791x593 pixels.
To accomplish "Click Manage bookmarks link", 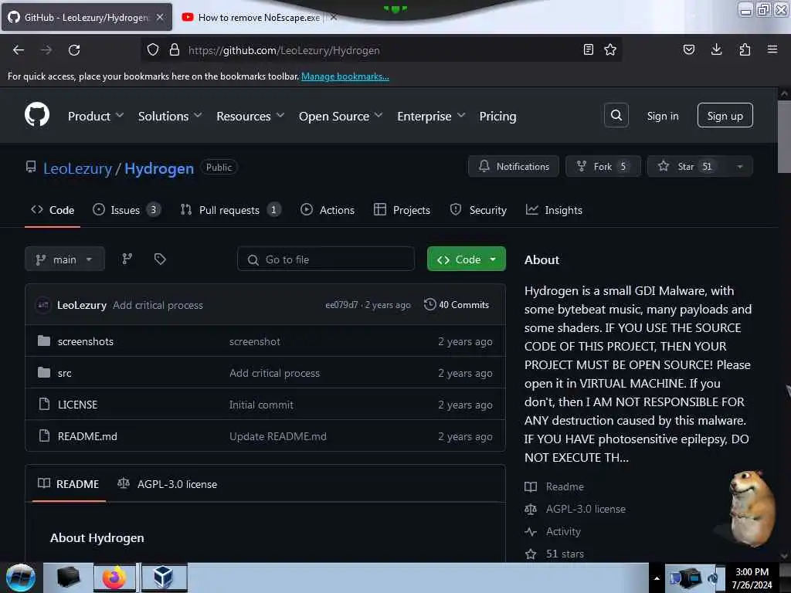I will [345, 76].
